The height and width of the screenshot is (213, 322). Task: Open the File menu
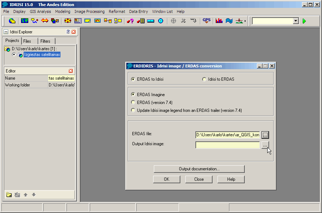6,11
